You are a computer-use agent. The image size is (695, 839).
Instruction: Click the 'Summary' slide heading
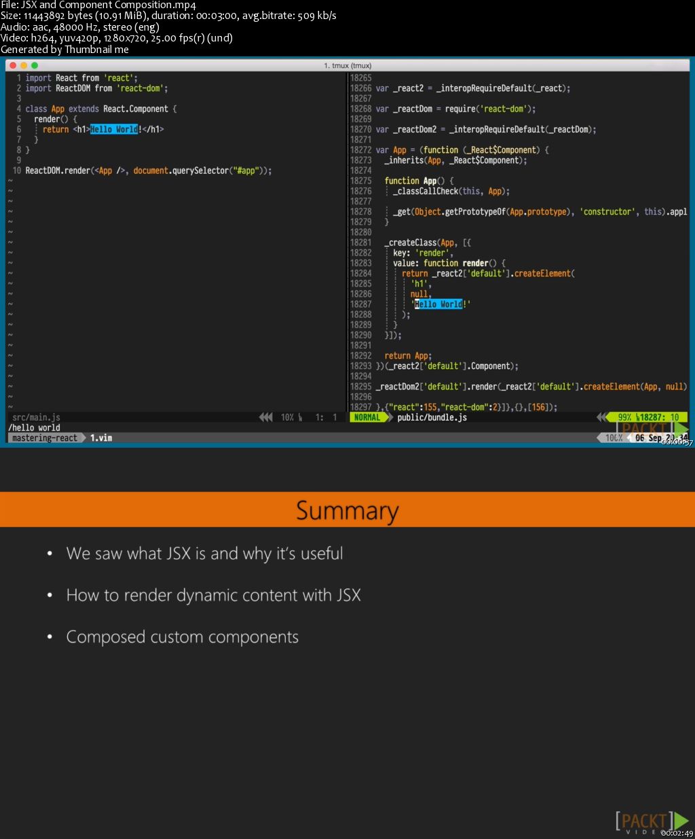click(x=347, y=511)
